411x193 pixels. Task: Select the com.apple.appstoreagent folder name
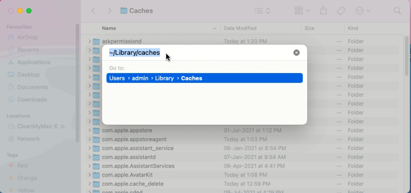[x=134, y=139]
